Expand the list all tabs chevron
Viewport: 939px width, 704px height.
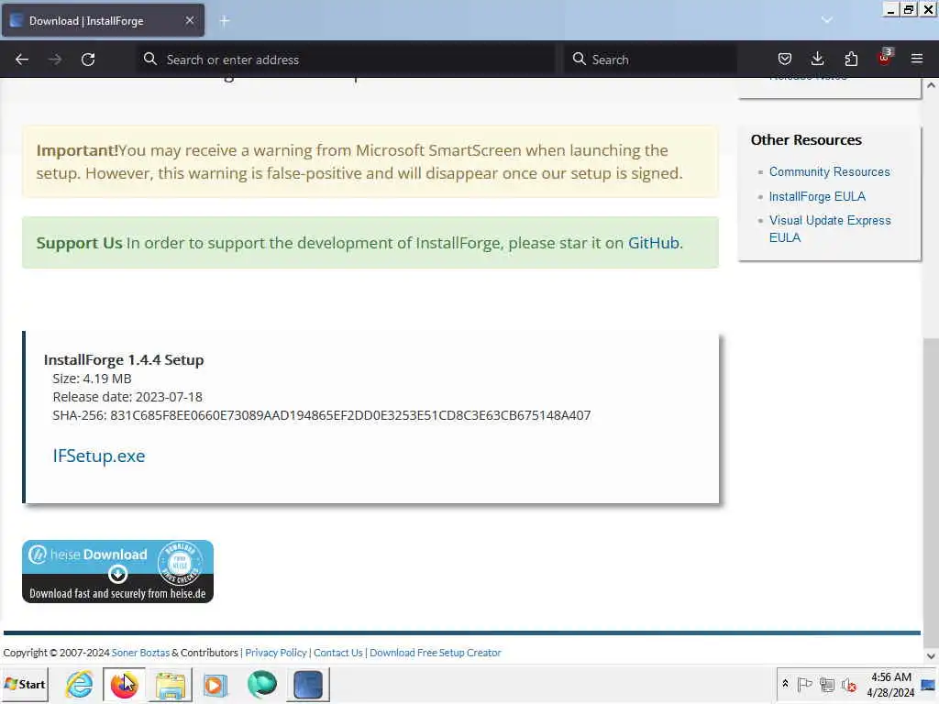(x=827, y=20)
